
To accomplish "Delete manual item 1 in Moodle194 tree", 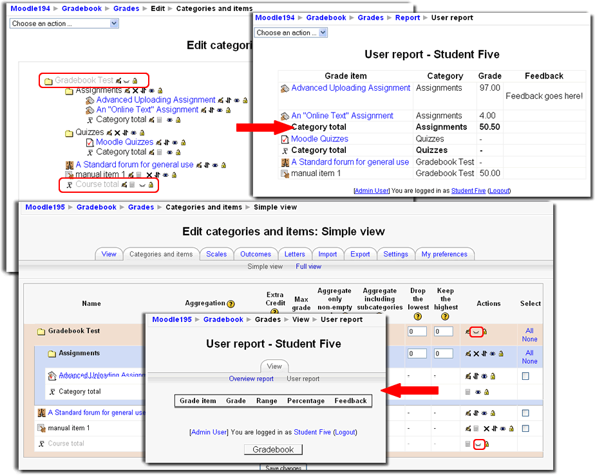I will point(149,175).
